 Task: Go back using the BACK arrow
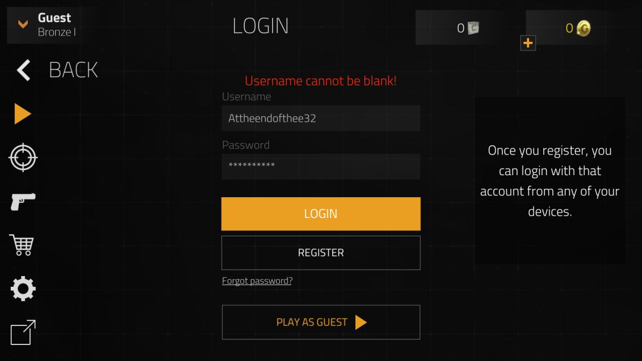click(x=23, y=70)
